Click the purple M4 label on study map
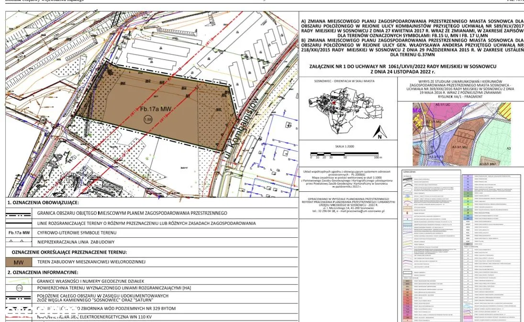 click(x=416, y=111)
